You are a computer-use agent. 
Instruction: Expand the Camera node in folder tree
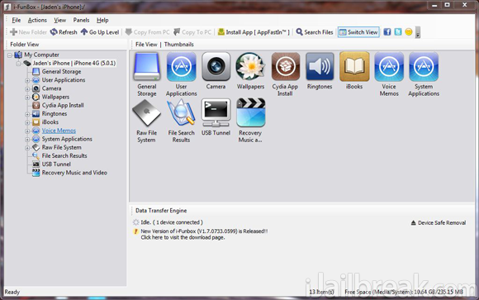(27, 89)
